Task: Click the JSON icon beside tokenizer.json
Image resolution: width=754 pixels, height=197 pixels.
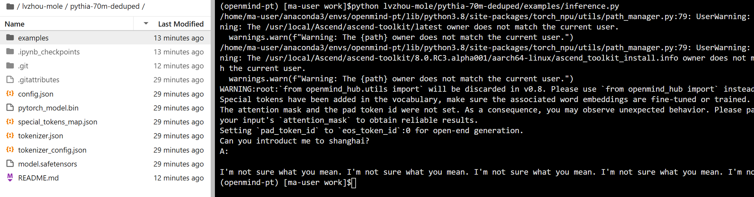Action: pos(10,136)
